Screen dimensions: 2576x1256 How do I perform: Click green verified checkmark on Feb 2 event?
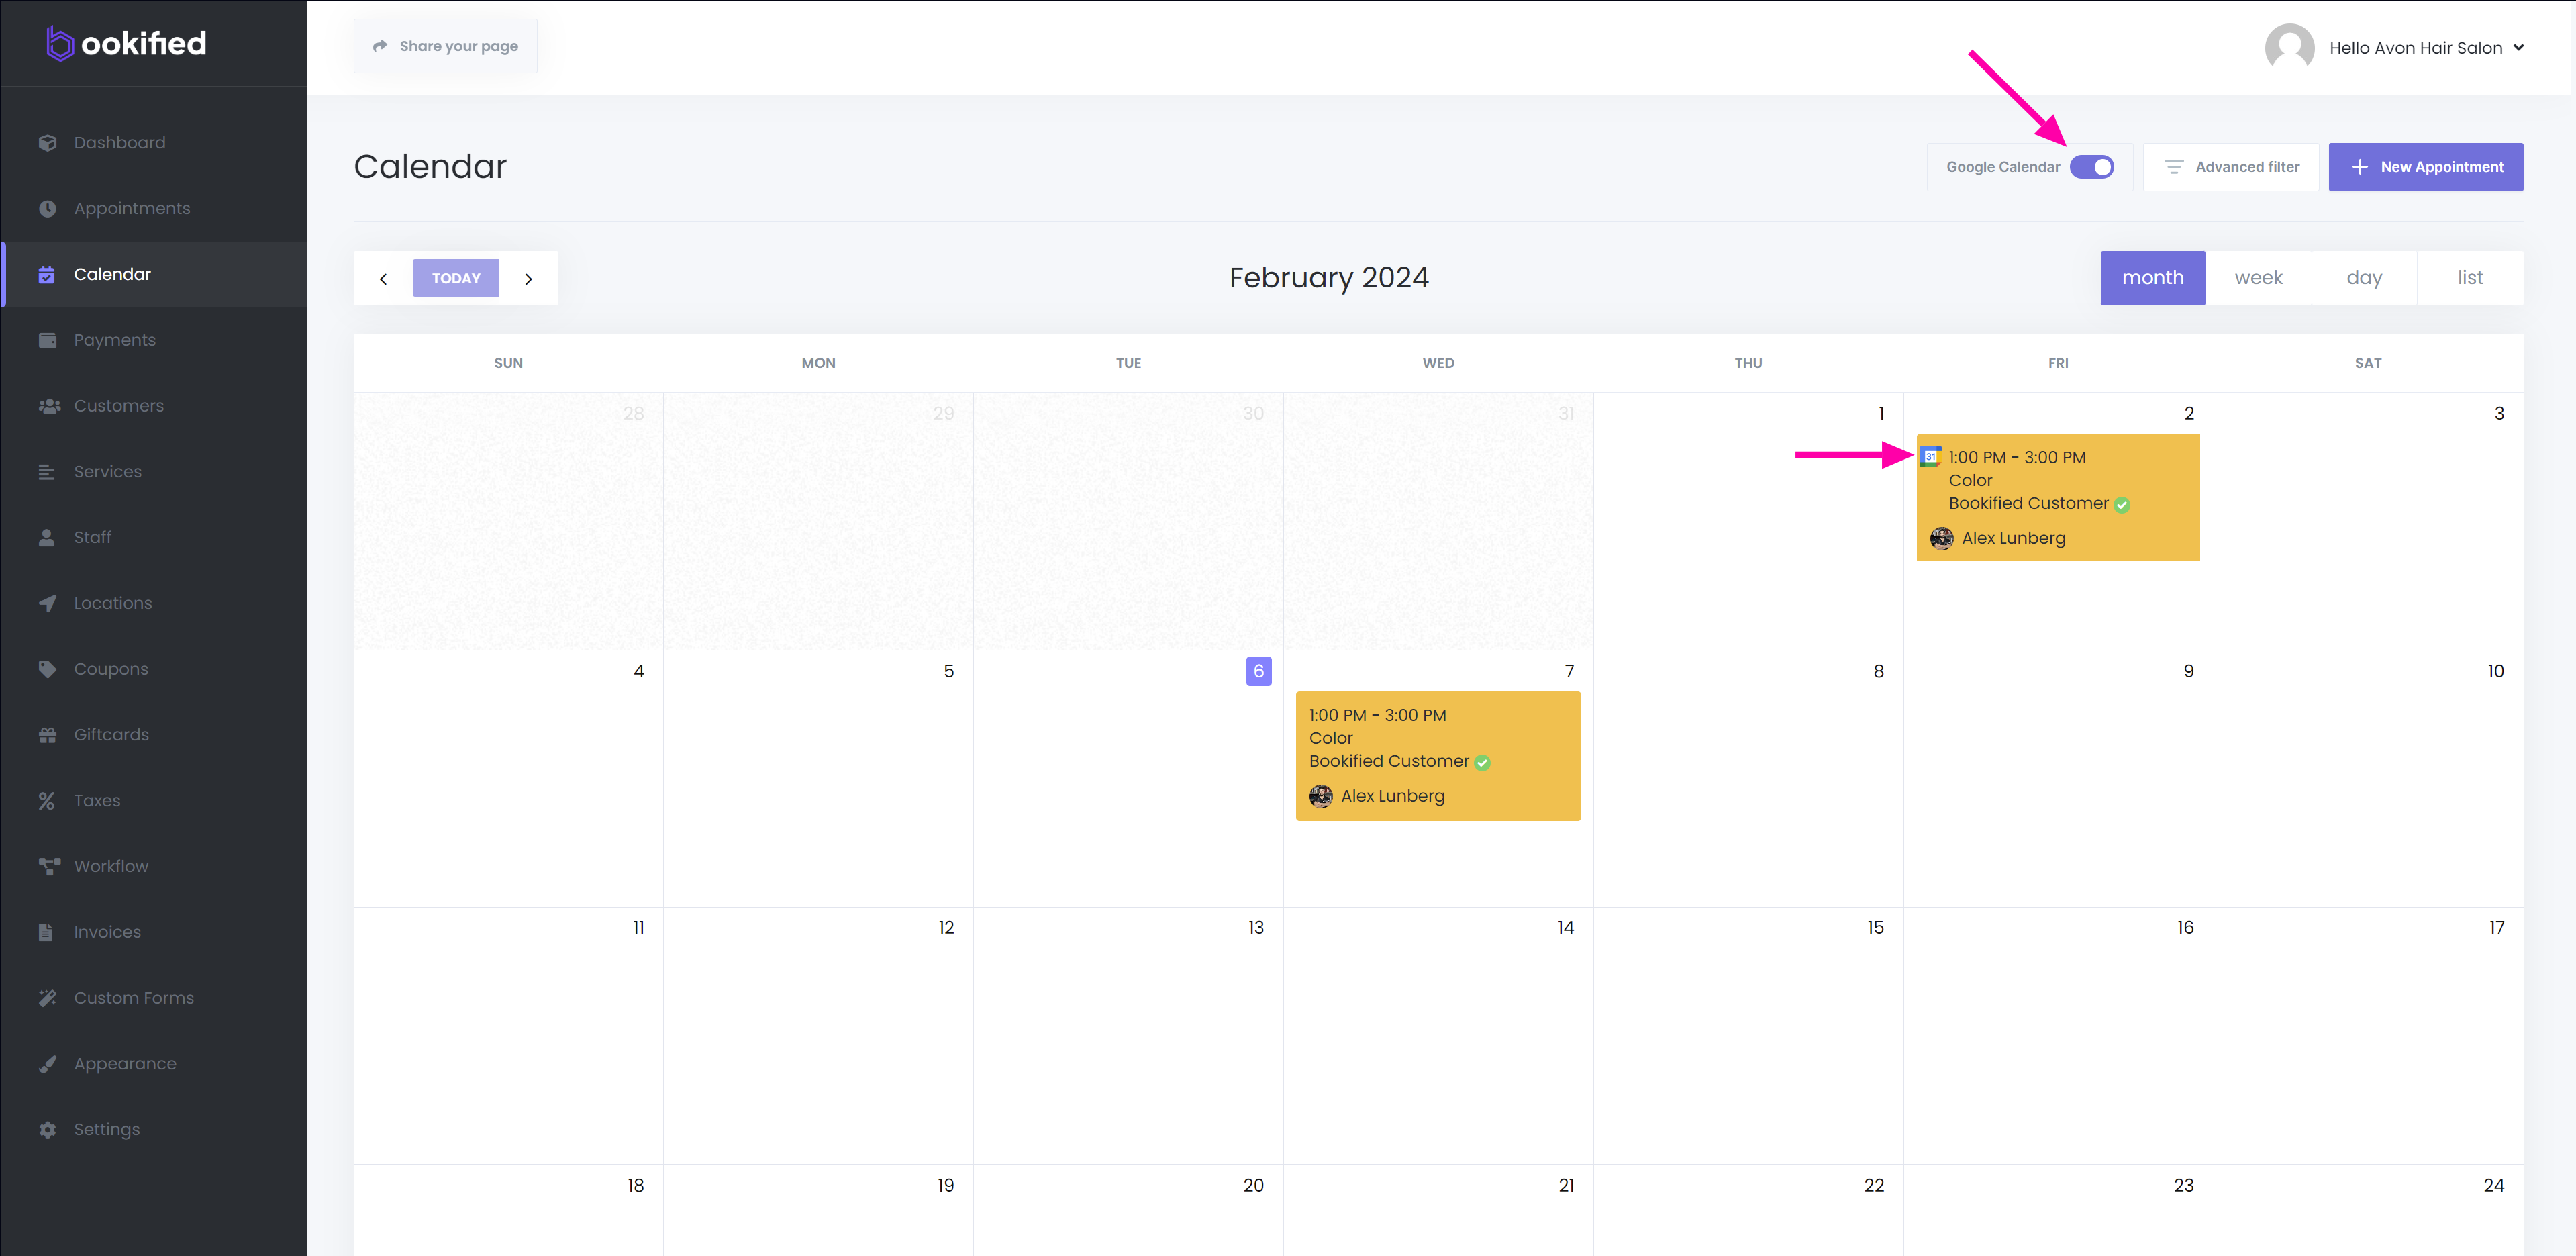(x=2121, y=505)
